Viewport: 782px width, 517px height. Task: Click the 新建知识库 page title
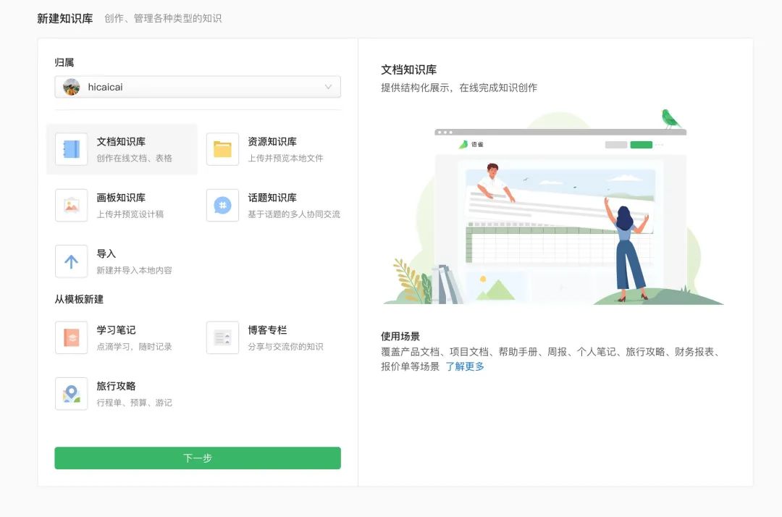pyautogui.click(x=65, y=18)
